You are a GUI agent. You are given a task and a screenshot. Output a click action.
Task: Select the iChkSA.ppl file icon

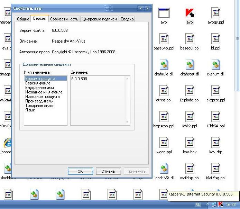pos(216,117)
